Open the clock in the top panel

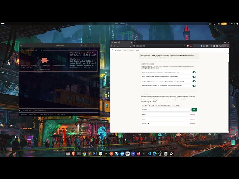(120, 24)
